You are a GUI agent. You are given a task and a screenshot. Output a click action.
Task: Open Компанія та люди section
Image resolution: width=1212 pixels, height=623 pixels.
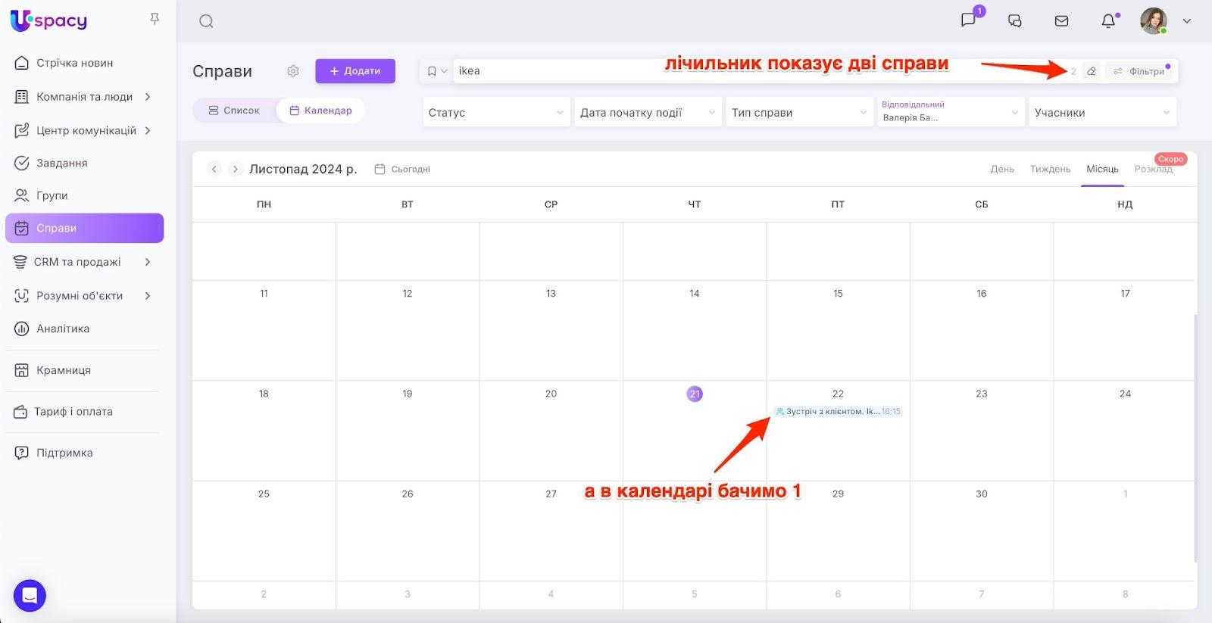[84, 97]
